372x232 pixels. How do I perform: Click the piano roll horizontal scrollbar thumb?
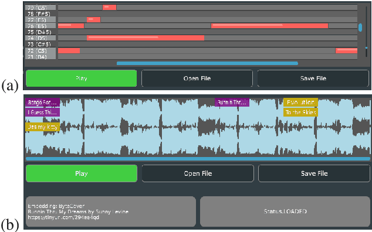(x=207, y=63)
